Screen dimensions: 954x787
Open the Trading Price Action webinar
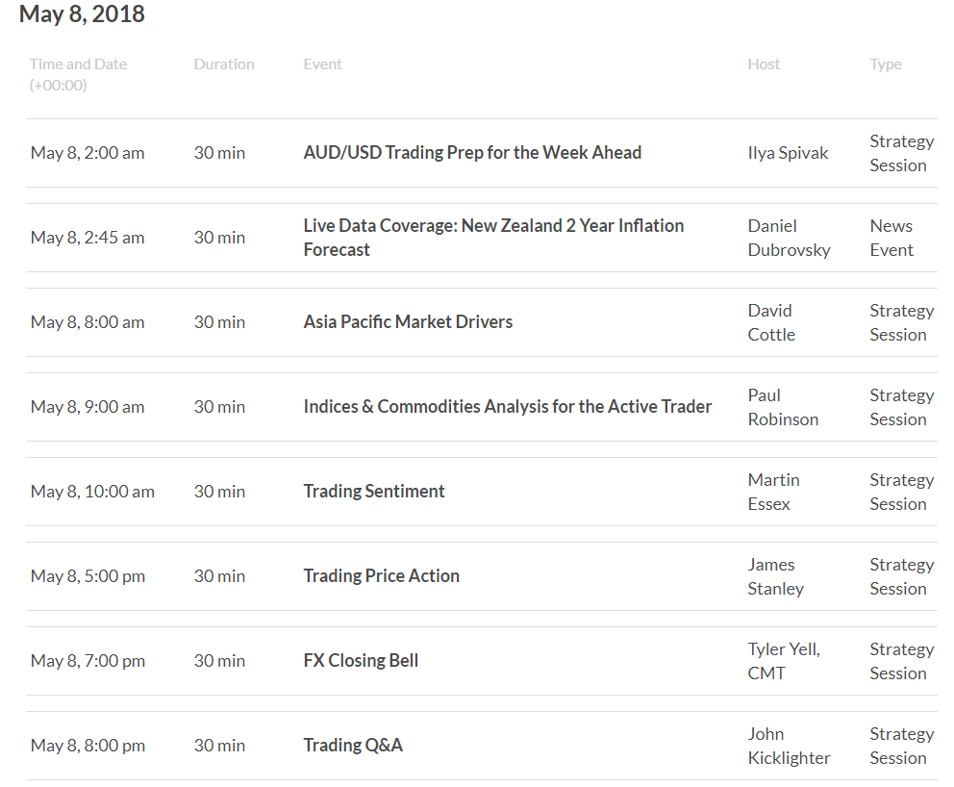pos(381,575)
